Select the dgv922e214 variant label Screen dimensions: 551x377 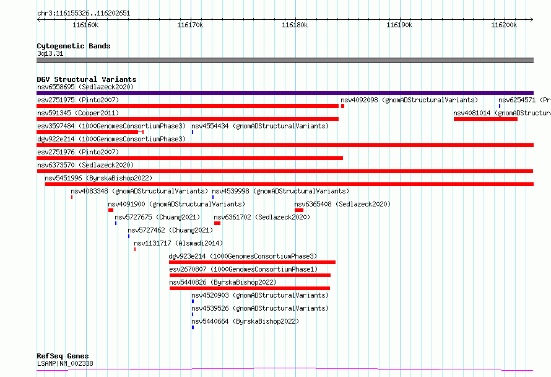[111, 139]
